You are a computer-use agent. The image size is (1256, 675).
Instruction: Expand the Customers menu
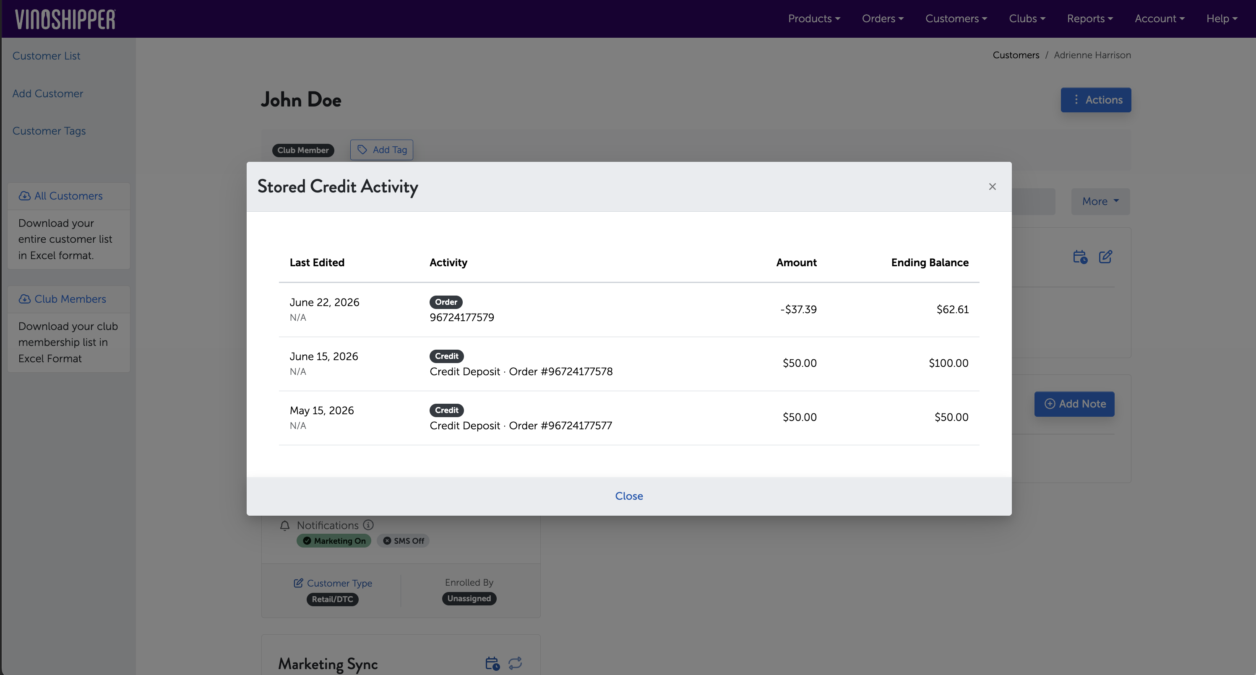[x=956, y=18]
